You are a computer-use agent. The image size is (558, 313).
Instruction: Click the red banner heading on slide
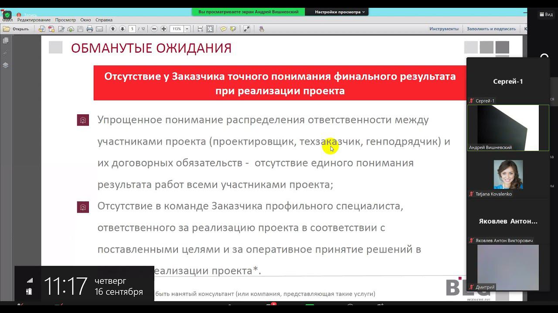click(x=280, y=83)
